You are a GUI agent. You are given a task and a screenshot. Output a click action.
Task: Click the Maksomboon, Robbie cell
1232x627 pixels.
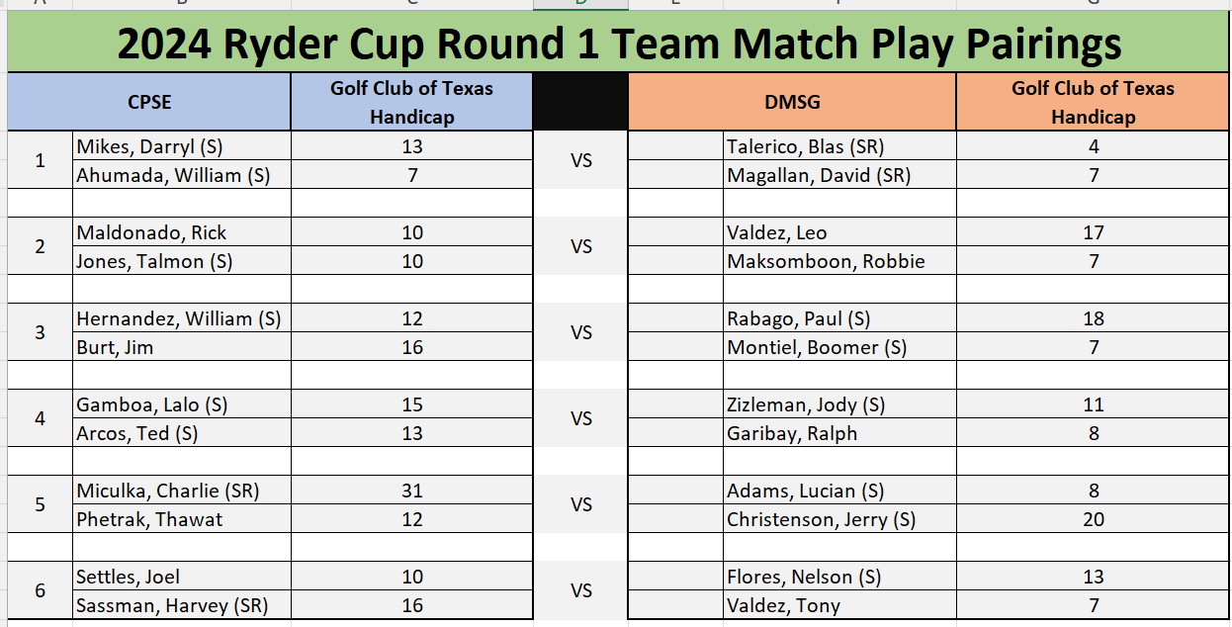coord(839,261)
